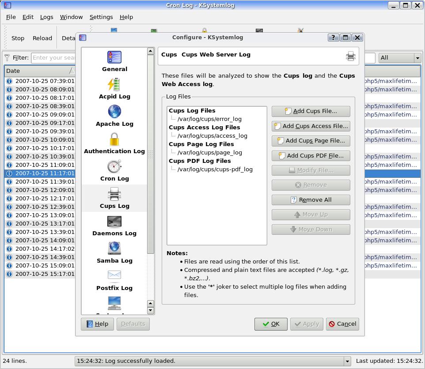
Task: Select log row 2007-10-25 09:17:01
Action: point(40,123)
